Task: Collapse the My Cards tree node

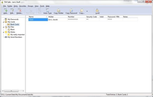Action: (x=3, y=22)
